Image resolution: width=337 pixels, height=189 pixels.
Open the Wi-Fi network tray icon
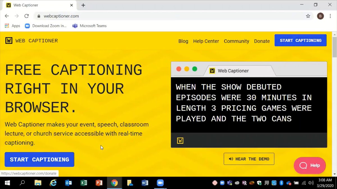[x=304, y=183]
